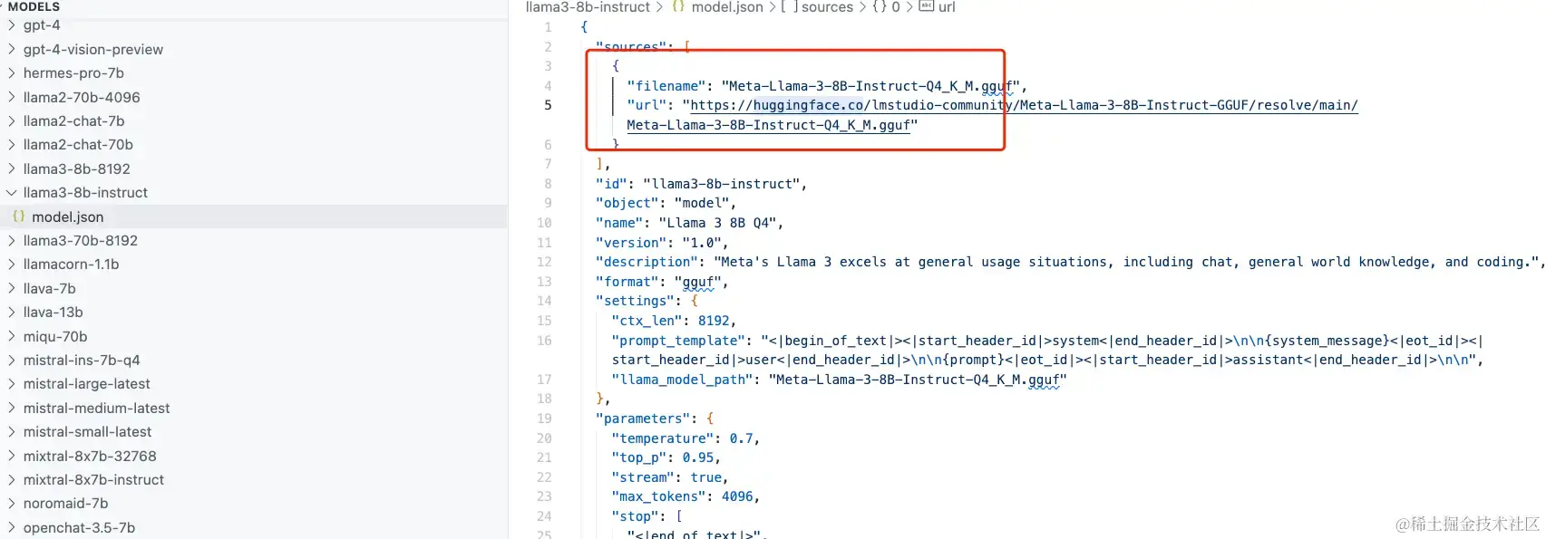Click the stream value true
The width and height of the screenshot is (1546, 539).
pyautogui.click(x=706, y=477)
